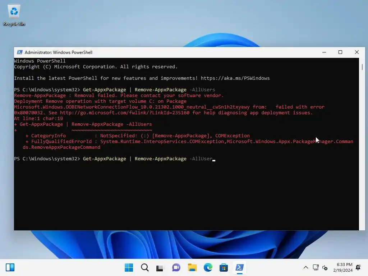
Task: Click the https://aka.ms/PSWindows URL text
Action: pyautogui.click(x=235, y=78)
